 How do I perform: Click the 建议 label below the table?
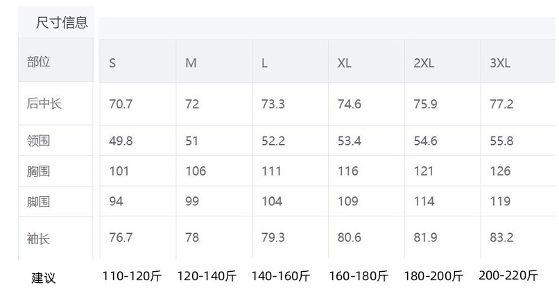click(x=44, y=277)
